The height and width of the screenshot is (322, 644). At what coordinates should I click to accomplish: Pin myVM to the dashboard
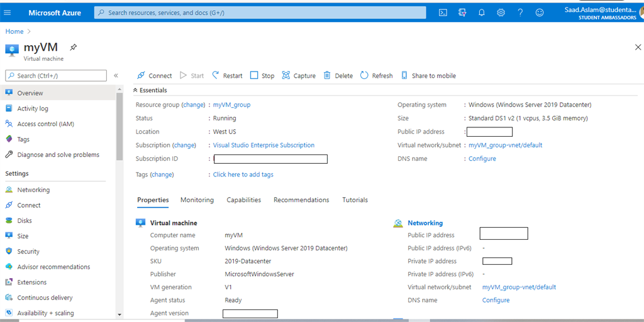[73, 47]
